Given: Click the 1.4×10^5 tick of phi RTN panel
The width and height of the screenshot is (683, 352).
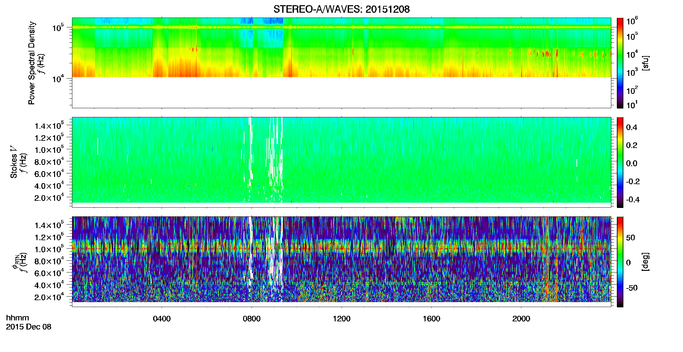Looking at the screenshot, I should tap(49, 225).
